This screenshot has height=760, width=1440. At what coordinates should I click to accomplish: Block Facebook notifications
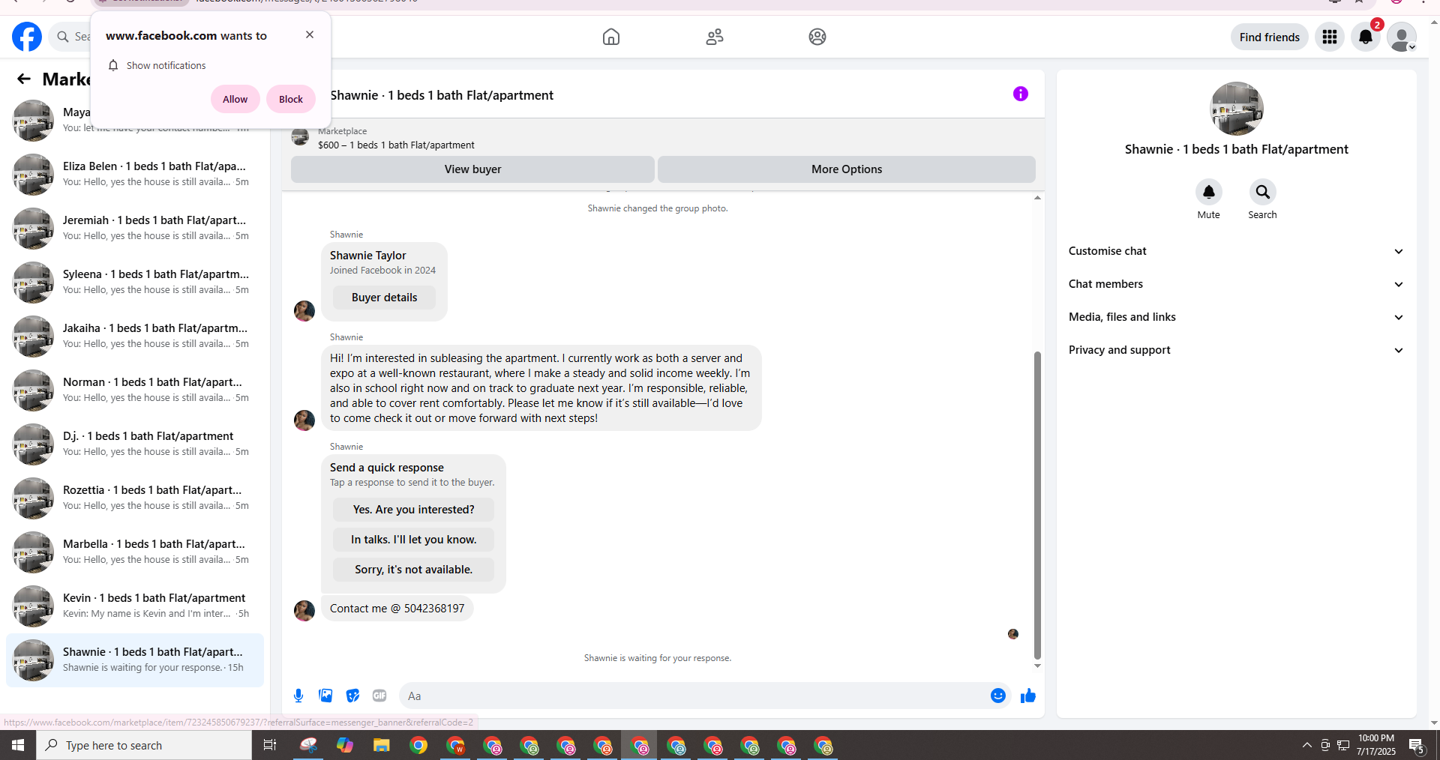pos(291,99)
